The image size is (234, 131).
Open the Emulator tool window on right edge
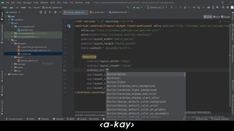point(233,85)
